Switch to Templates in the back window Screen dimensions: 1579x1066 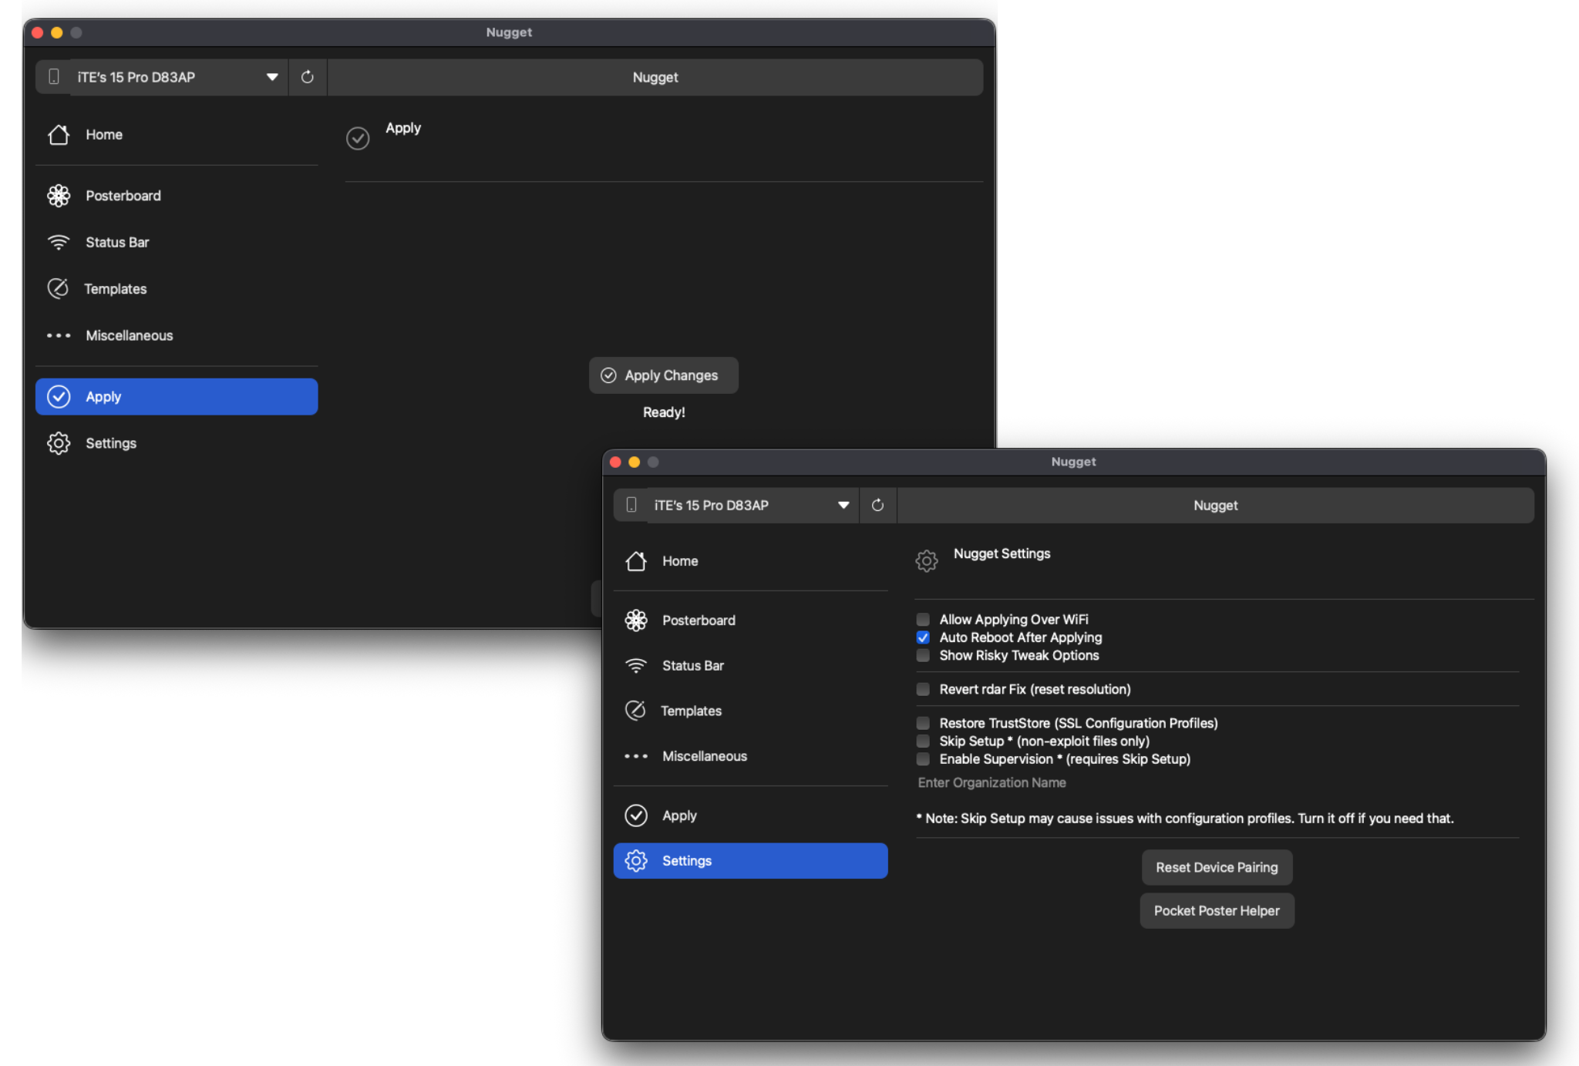(177, 288)
